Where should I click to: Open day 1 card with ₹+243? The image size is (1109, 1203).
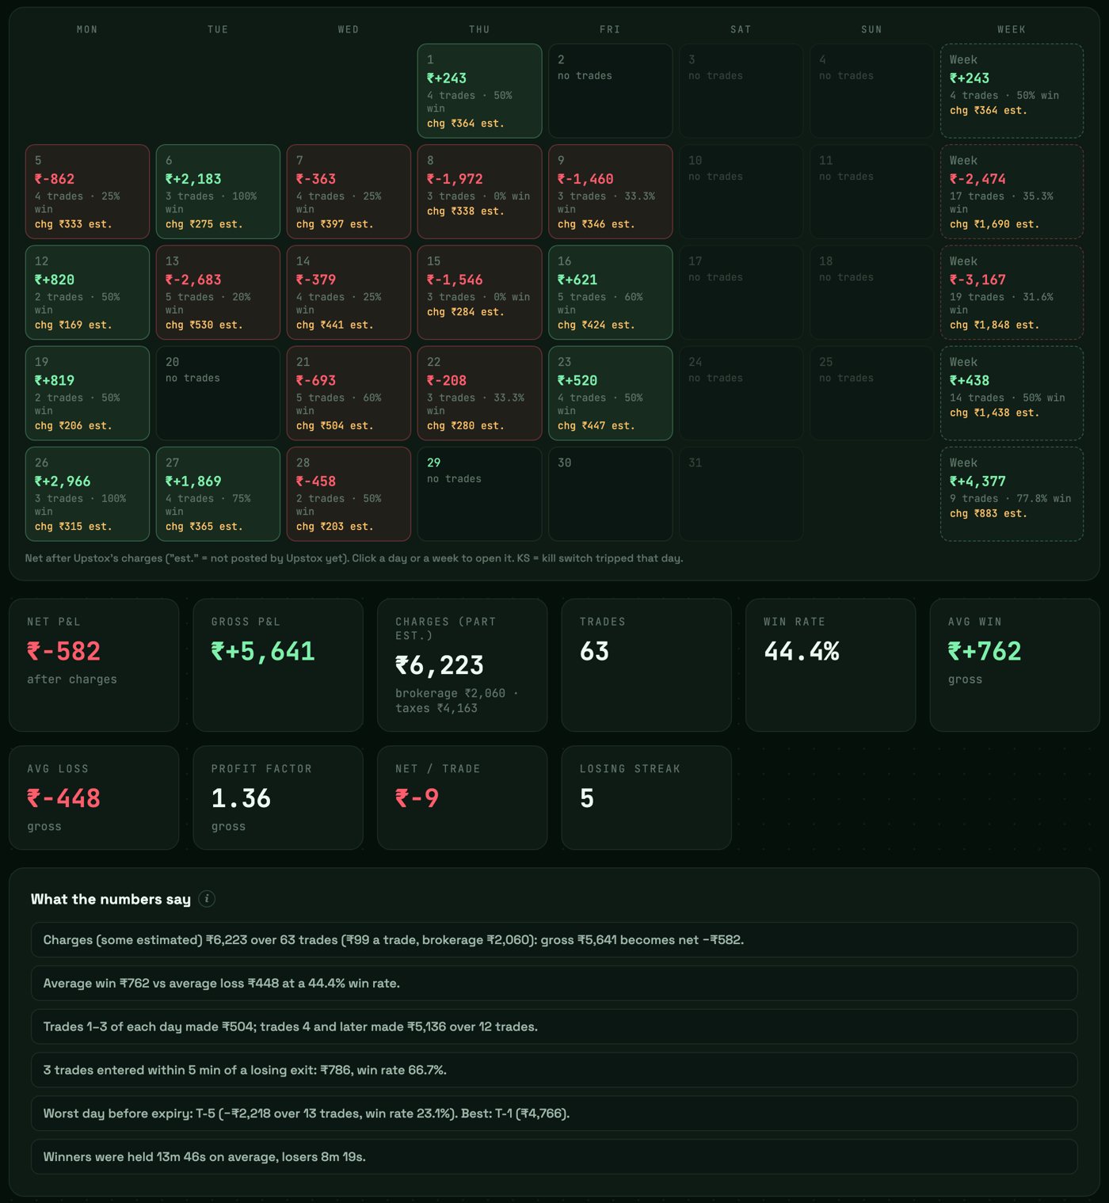pos(479,91)
